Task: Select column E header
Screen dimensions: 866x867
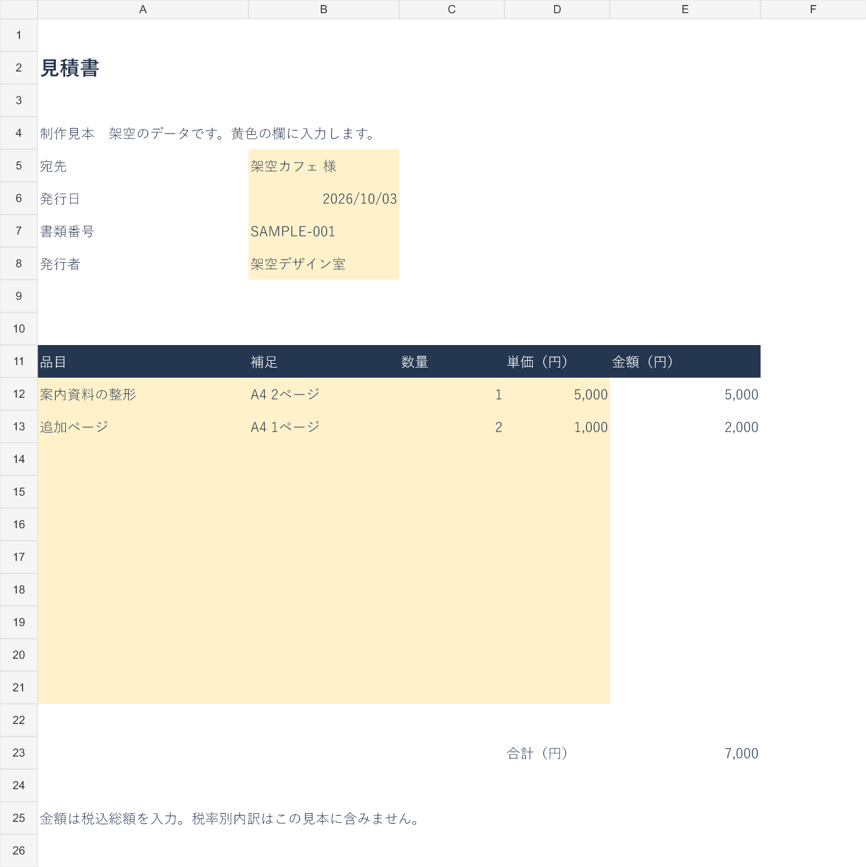Action: tap(685, 9)
